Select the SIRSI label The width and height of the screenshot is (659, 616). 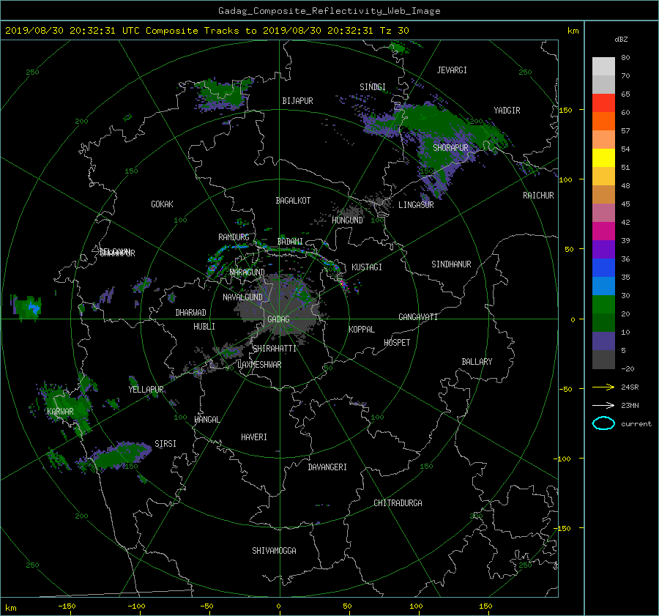point(165,444)
